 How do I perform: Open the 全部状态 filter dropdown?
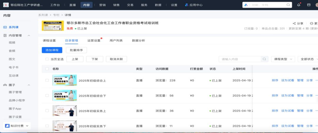308,59
